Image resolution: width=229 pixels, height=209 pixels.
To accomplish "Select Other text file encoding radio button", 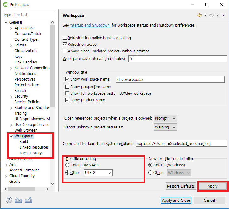I will click(67, 173).
